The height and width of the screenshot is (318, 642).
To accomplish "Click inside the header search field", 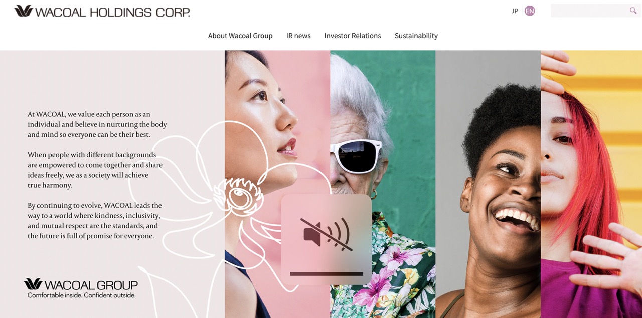I will coord(589,11).
